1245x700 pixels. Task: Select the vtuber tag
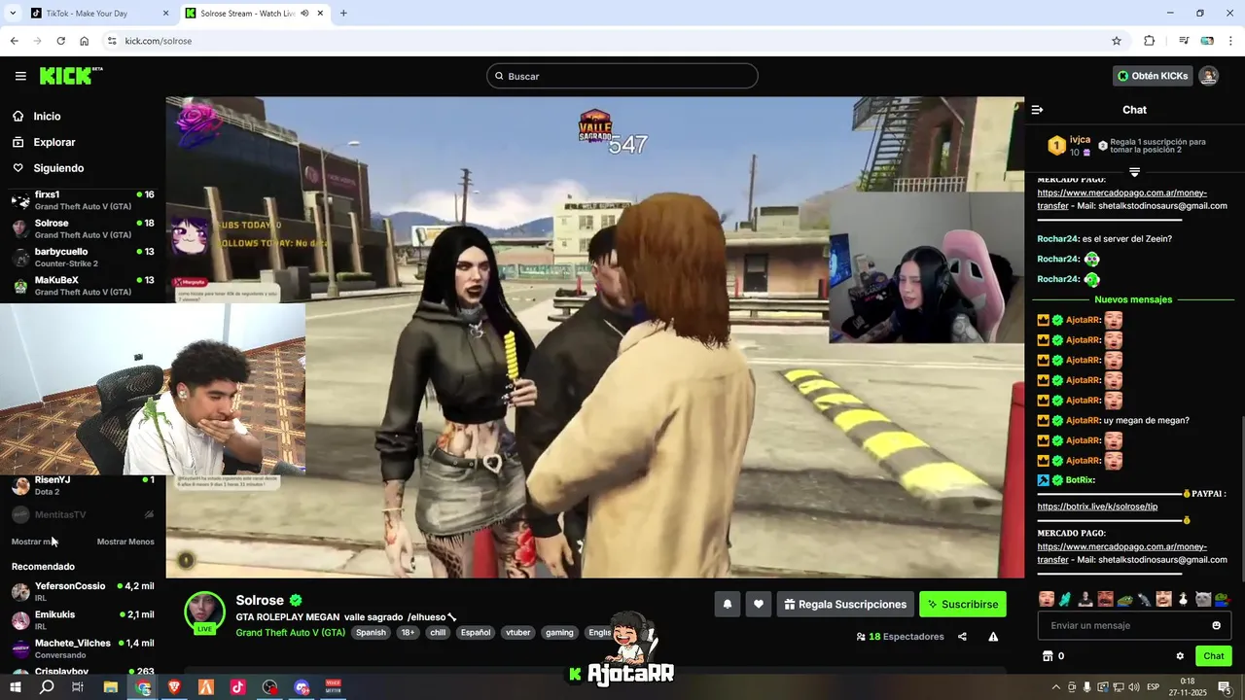click(518, 632)
